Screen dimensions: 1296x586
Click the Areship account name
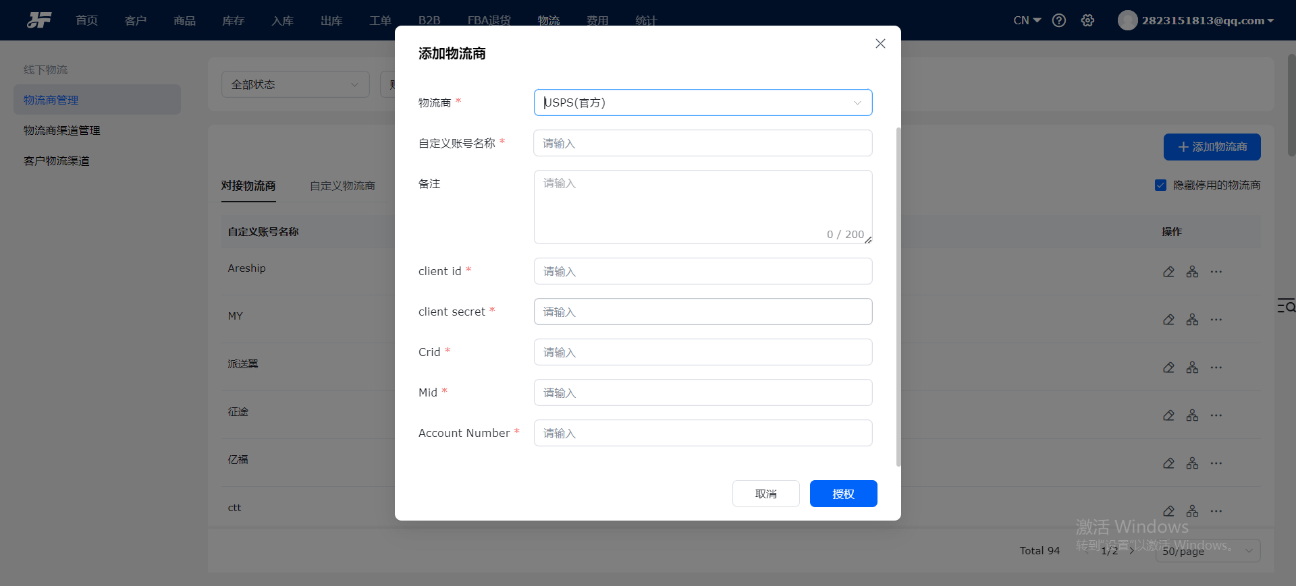[x=247, y=268]
